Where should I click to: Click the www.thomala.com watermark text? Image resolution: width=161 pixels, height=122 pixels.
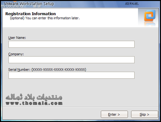(34, 103)
